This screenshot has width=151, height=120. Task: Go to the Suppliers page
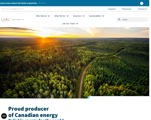coord(112,9)
